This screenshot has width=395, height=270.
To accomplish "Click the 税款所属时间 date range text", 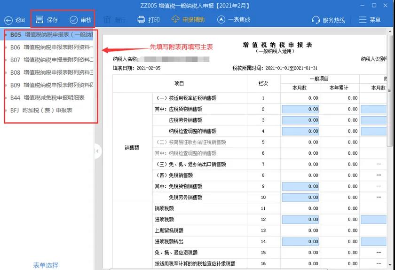I will point(291,68).
